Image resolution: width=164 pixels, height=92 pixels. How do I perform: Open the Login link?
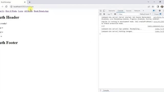[20, 11]
